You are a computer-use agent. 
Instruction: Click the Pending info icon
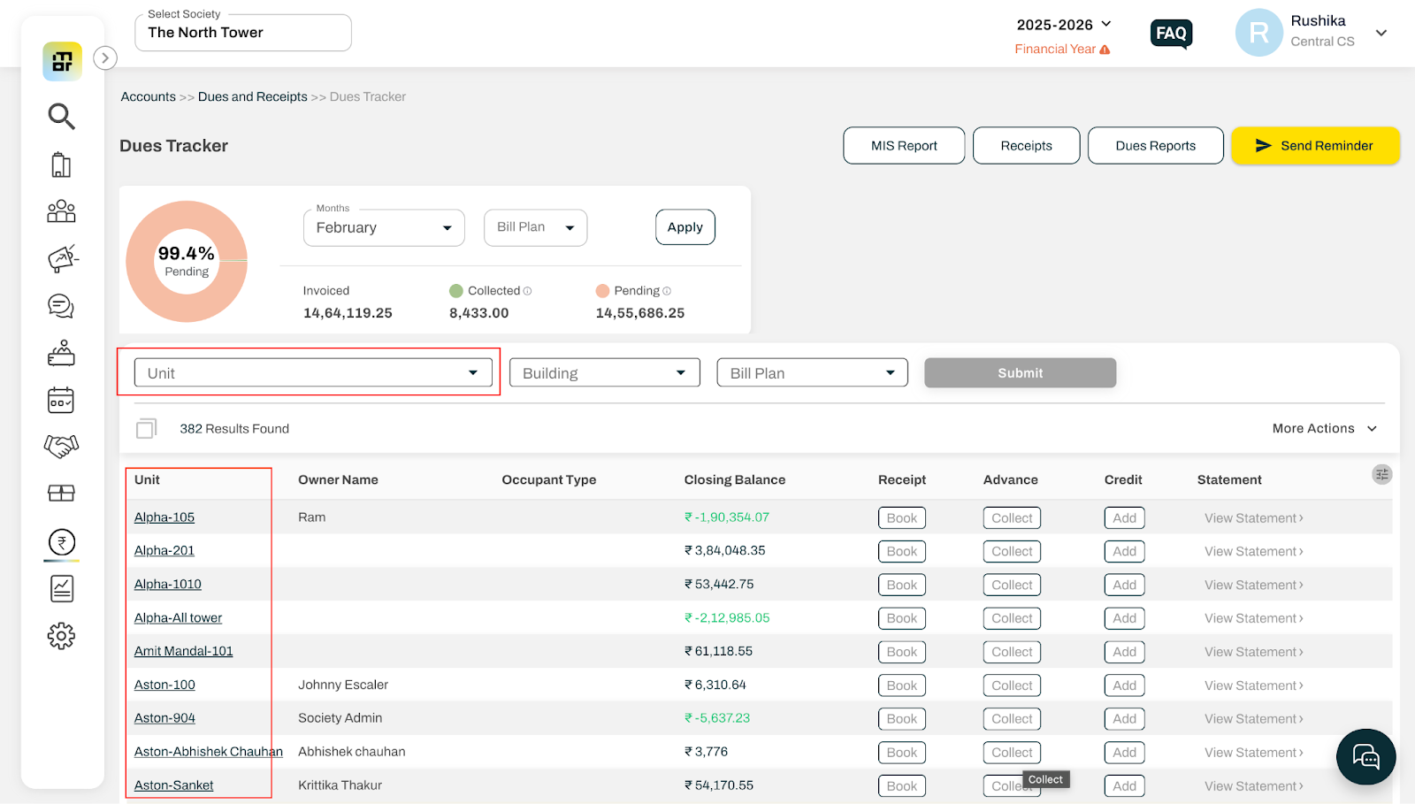pos(667,291)
